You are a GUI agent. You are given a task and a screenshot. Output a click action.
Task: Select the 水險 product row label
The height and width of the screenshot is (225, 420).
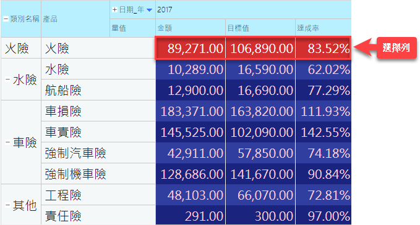[98, 69]
